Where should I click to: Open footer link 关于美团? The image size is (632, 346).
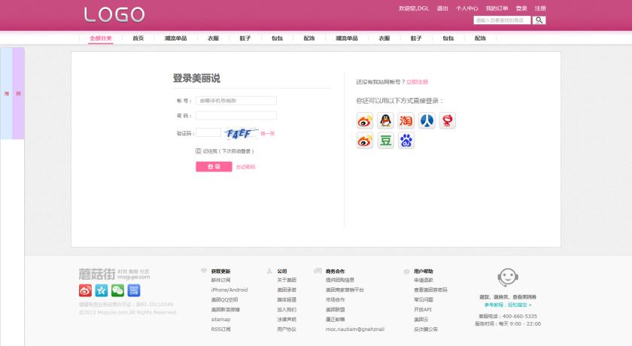pyautogui.click(x=287, y=280)
